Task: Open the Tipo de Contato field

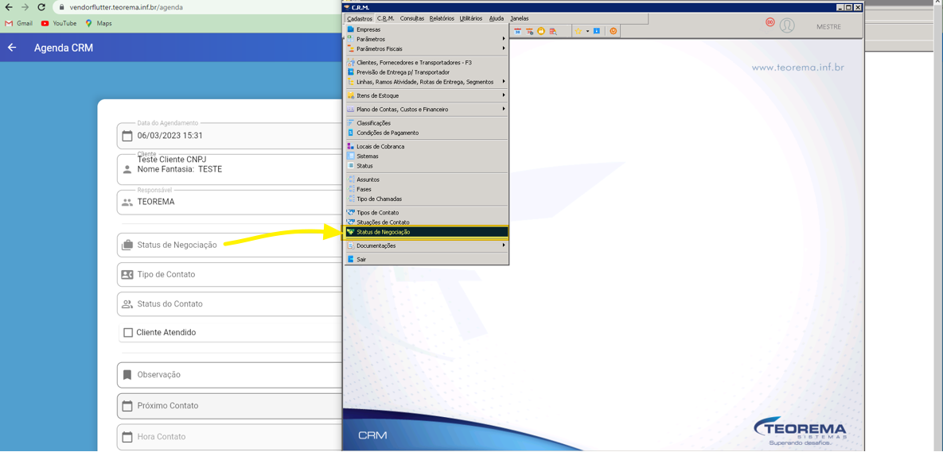Action: click(x=230, y=274)
